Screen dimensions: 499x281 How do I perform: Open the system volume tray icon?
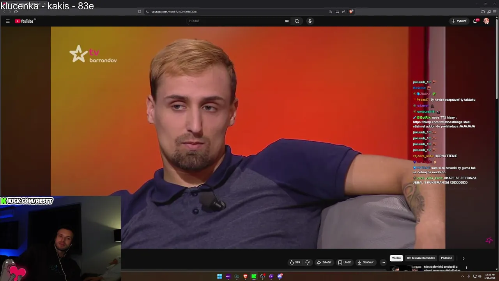[480, 276]
